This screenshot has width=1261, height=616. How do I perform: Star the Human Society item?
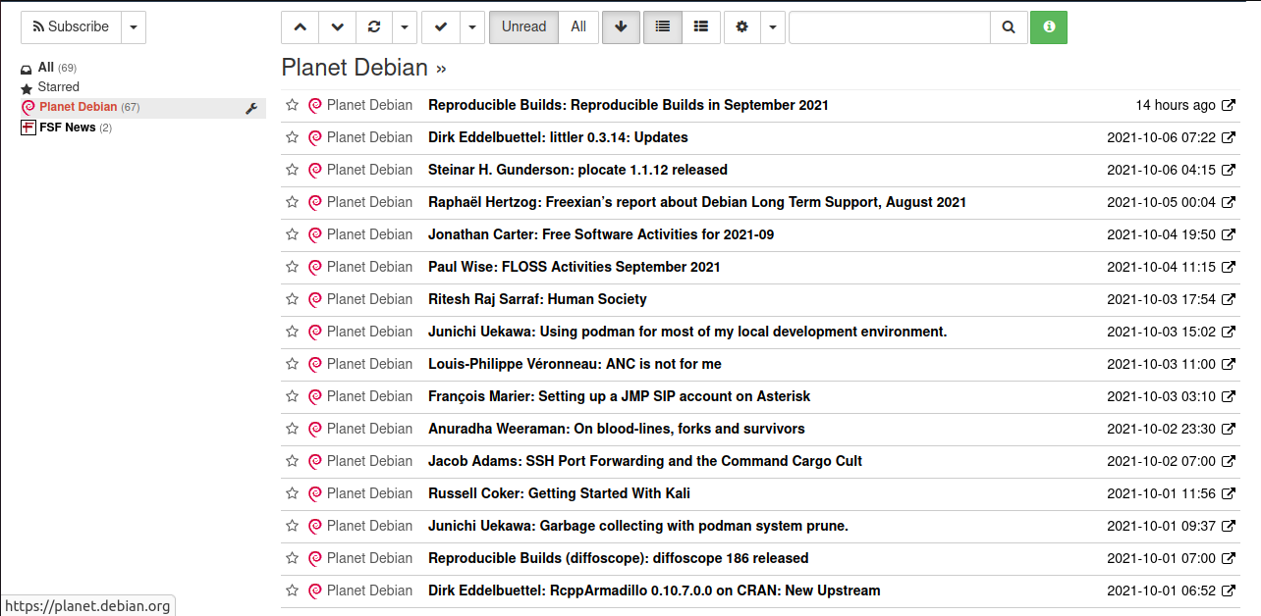pyautogui.click(x=292, y=299)
